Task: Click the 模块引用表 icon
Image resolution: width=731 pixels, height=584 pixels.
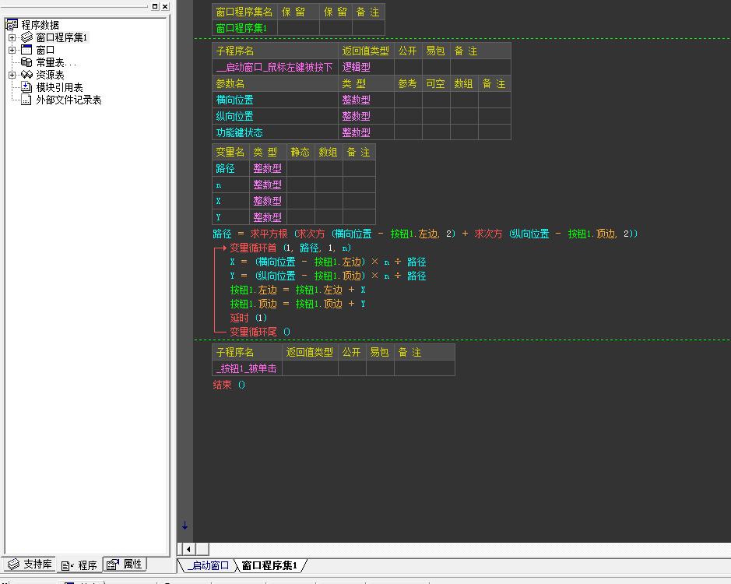Action: pos(27,87)
